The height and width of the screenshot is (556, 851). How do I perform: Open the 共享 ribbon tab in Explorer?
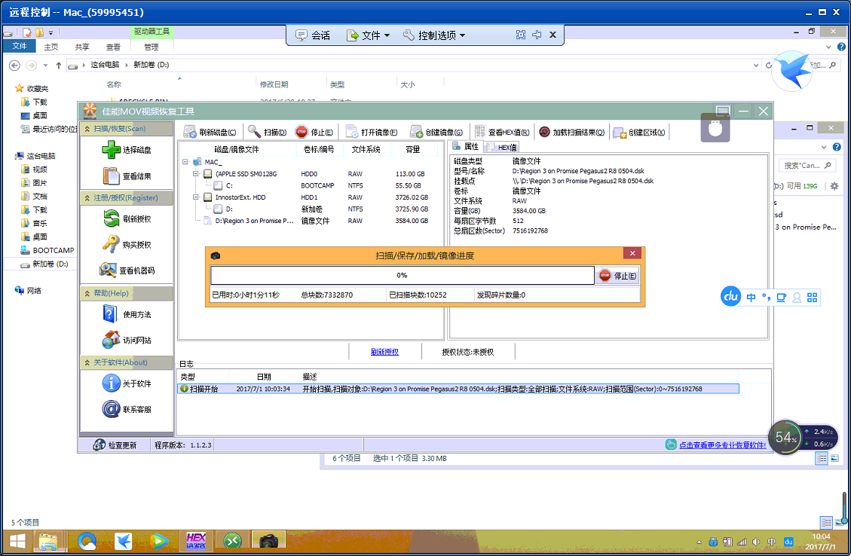tap(82, 47)
